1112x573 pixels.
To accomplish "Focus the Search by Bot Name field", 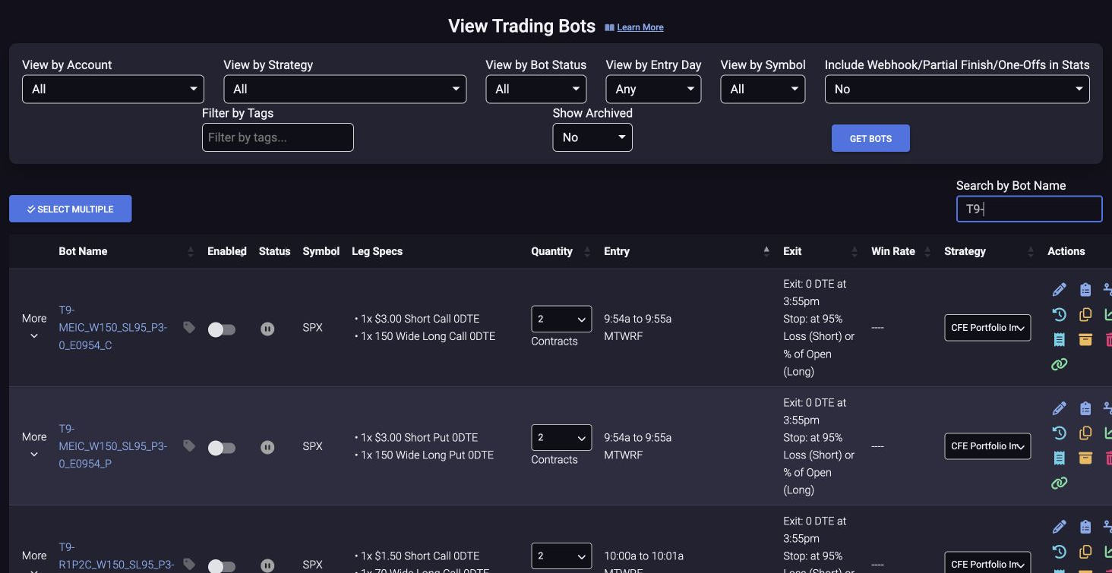I will tap(1029, 209).
